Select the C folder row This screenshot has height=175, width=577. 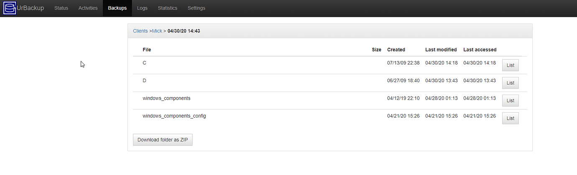click(x=330, y=65)
